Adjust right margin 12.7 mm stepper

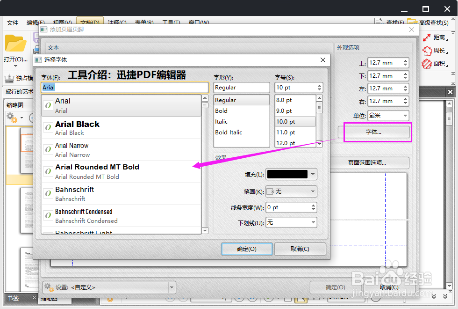[x=405, y=101]
